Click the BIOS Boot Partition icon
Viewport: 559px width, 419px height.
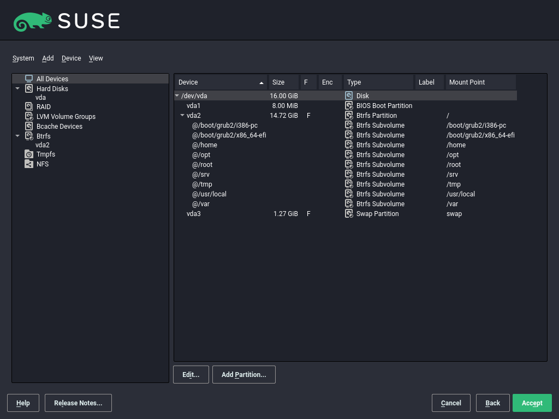349,106
